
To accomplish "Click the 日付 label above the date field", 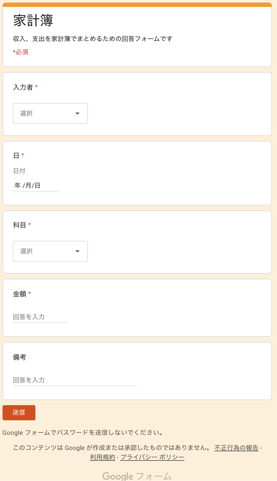I will (x=19, y=171).
